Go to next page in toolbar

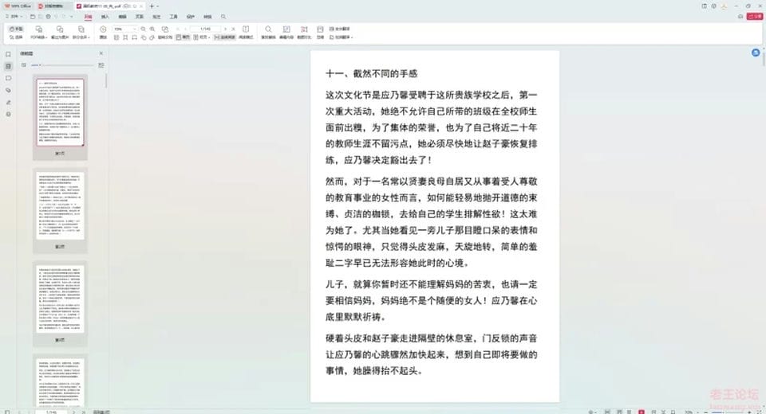225,29
